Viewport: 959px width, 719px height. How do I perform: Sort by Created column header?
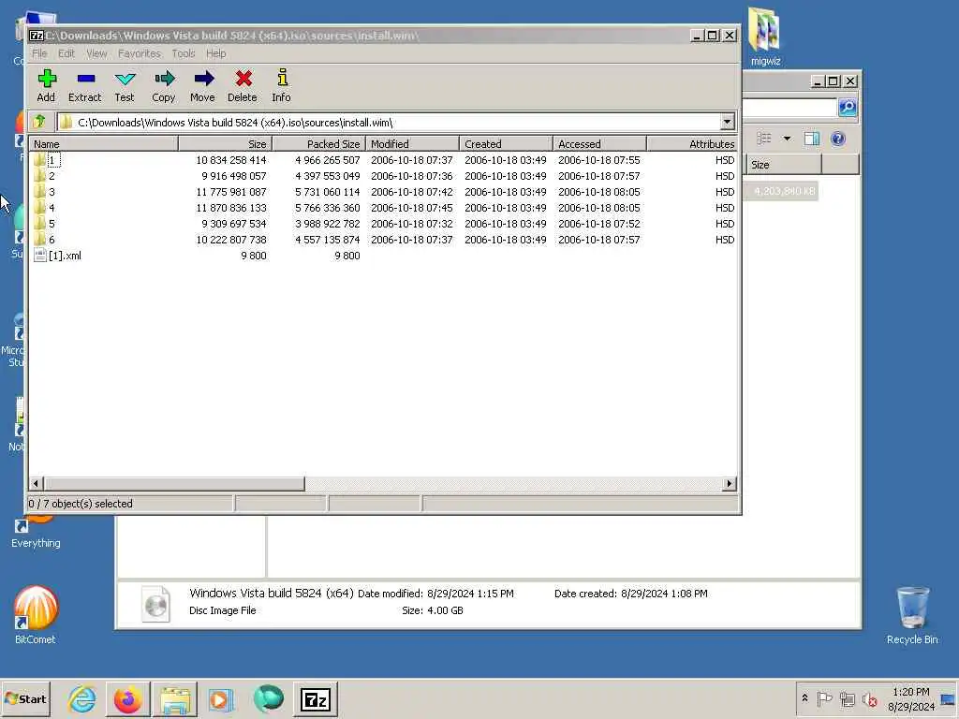(x=506, y=143)
